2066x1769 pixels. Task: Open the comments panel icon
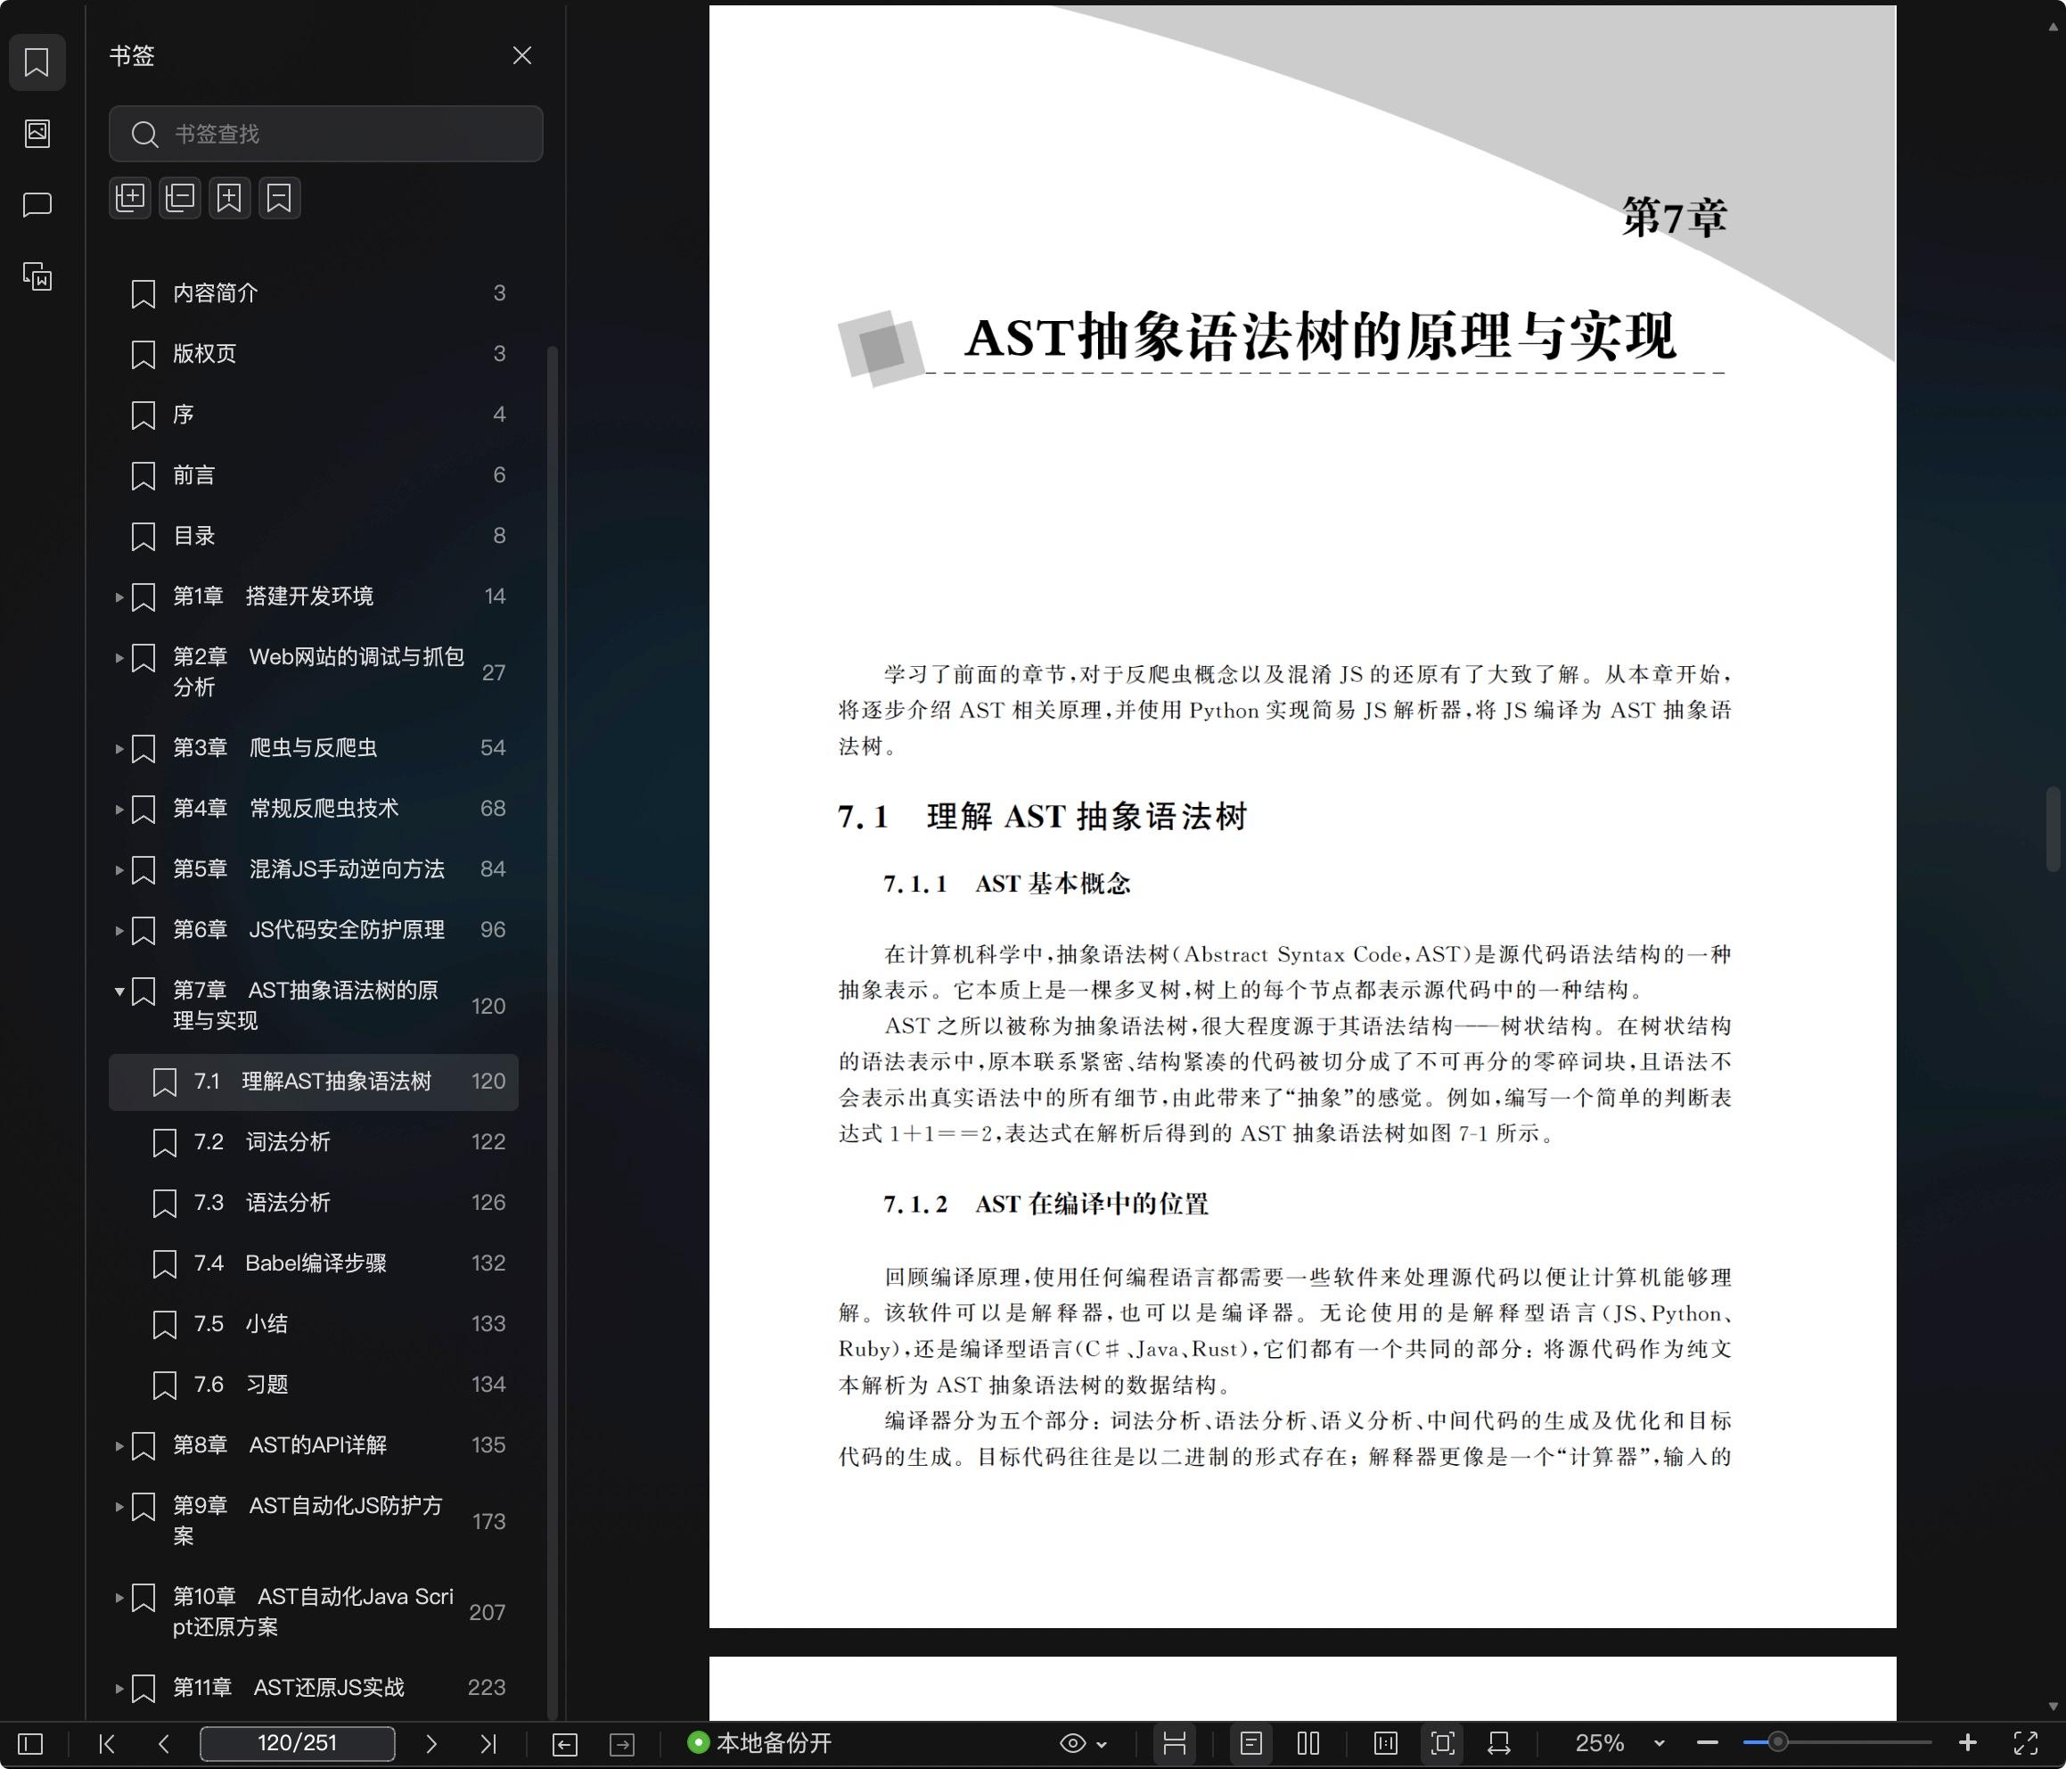[x=37, y=204]
